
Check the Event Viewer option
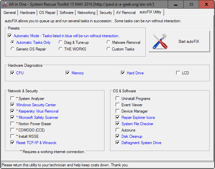(117, 105)
